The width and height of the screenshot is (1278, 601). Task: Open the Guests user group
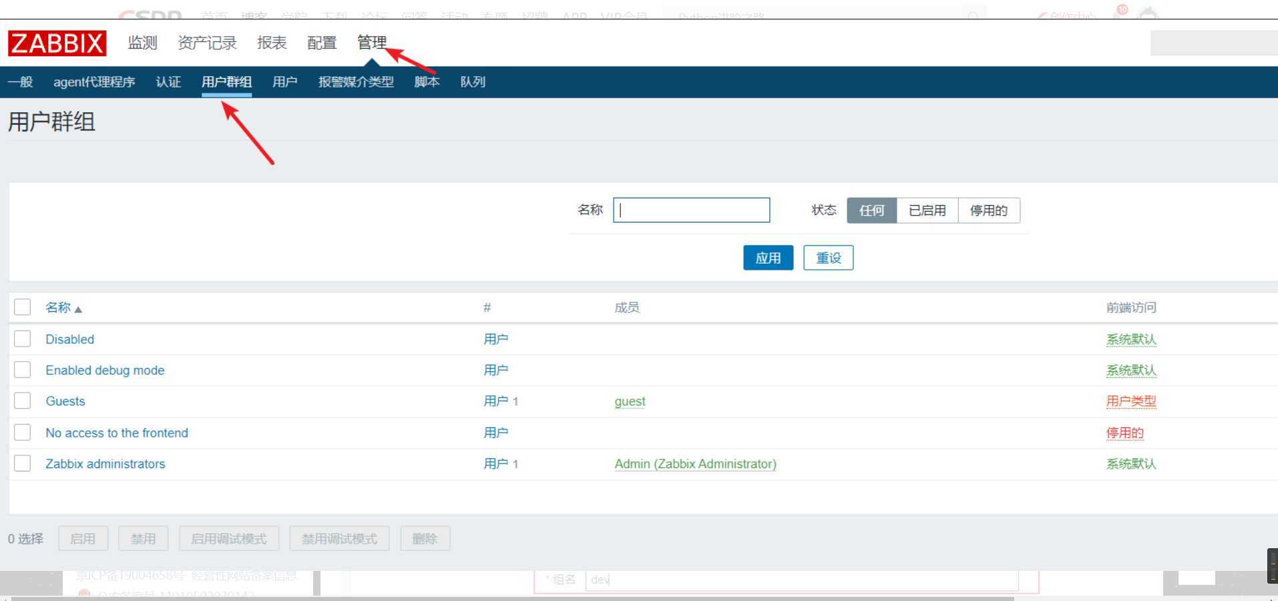pyautogui.click(x=65, y=401)
